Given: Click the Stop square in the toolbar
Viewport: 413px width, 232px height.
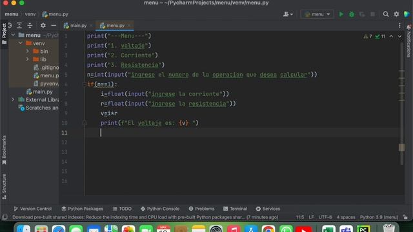Looking at the screenshot, I should point(372,14).
